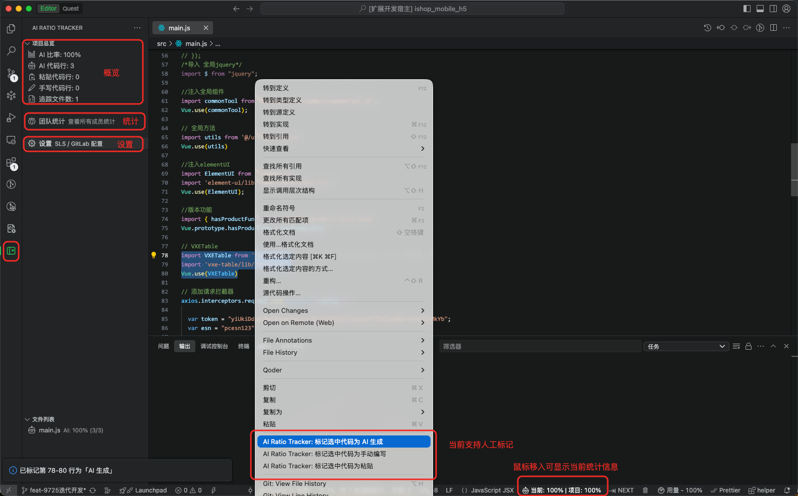Click the editor's vertical scrollbar thumb
Image resolution: width=798 pixels, height=496 pixels.
(794, 169)
